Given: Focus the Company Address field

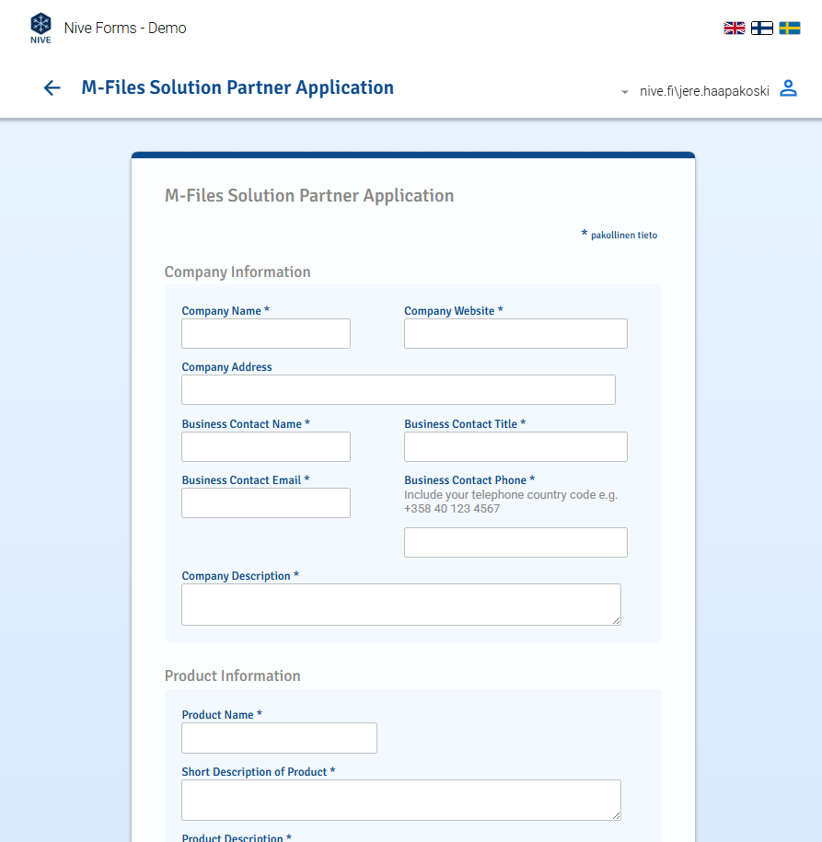Looking at the screenshot, I should pyautogui.click(x=398, y=390).
